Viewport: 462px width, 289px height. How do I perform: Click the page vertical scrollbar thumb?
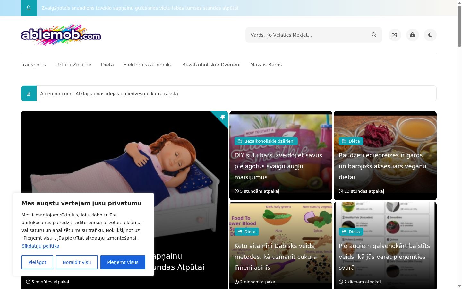point(459,26)
